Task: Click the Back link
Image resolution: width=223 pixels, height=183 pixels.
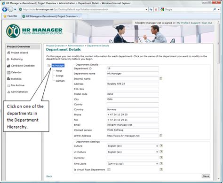Action: pos(49,176)
